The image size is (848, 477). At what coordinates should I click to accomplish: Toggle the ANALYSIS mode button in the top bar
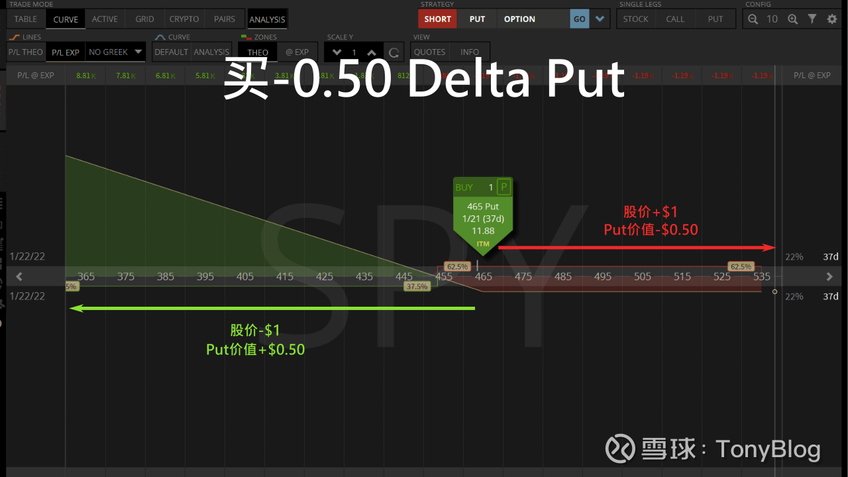point(267,19)
